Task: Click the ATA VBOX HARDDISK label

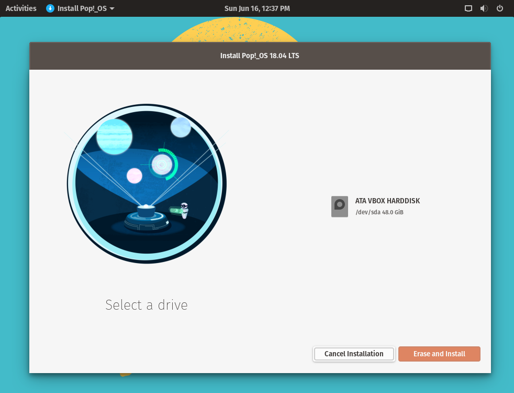Action: point(387,201)
